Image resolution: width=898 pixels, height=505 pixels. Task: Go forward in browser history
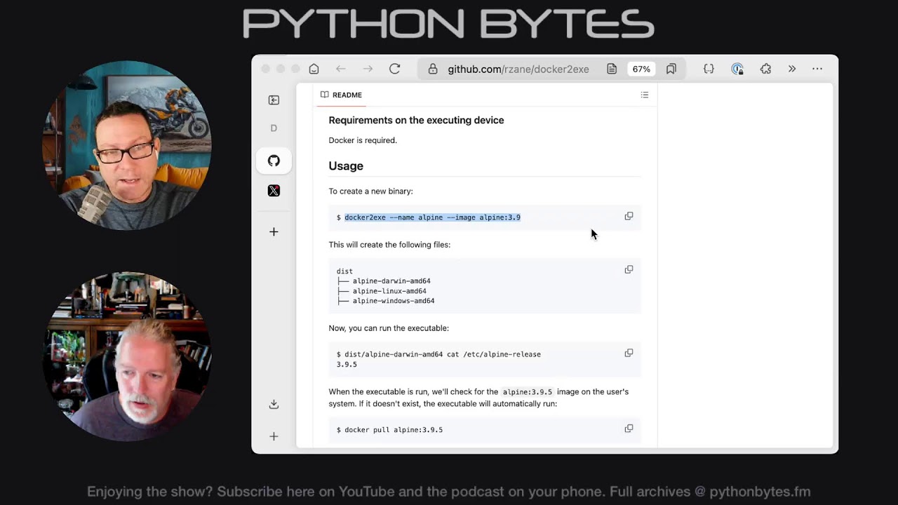pos(368,69)
